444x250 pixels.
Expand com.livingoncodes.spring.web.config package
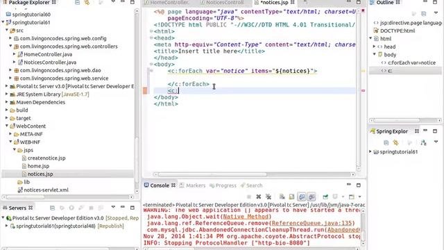[x=10, y=38]
